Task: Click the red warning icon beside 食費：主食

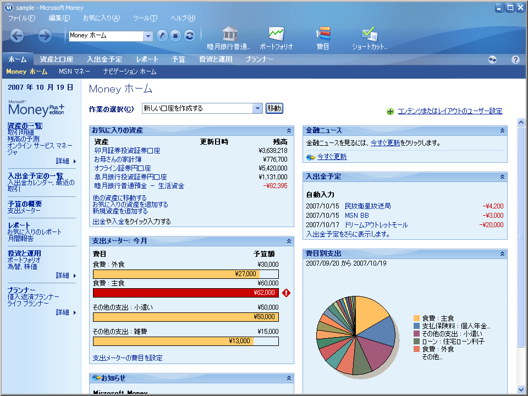Action: [286, 293]
